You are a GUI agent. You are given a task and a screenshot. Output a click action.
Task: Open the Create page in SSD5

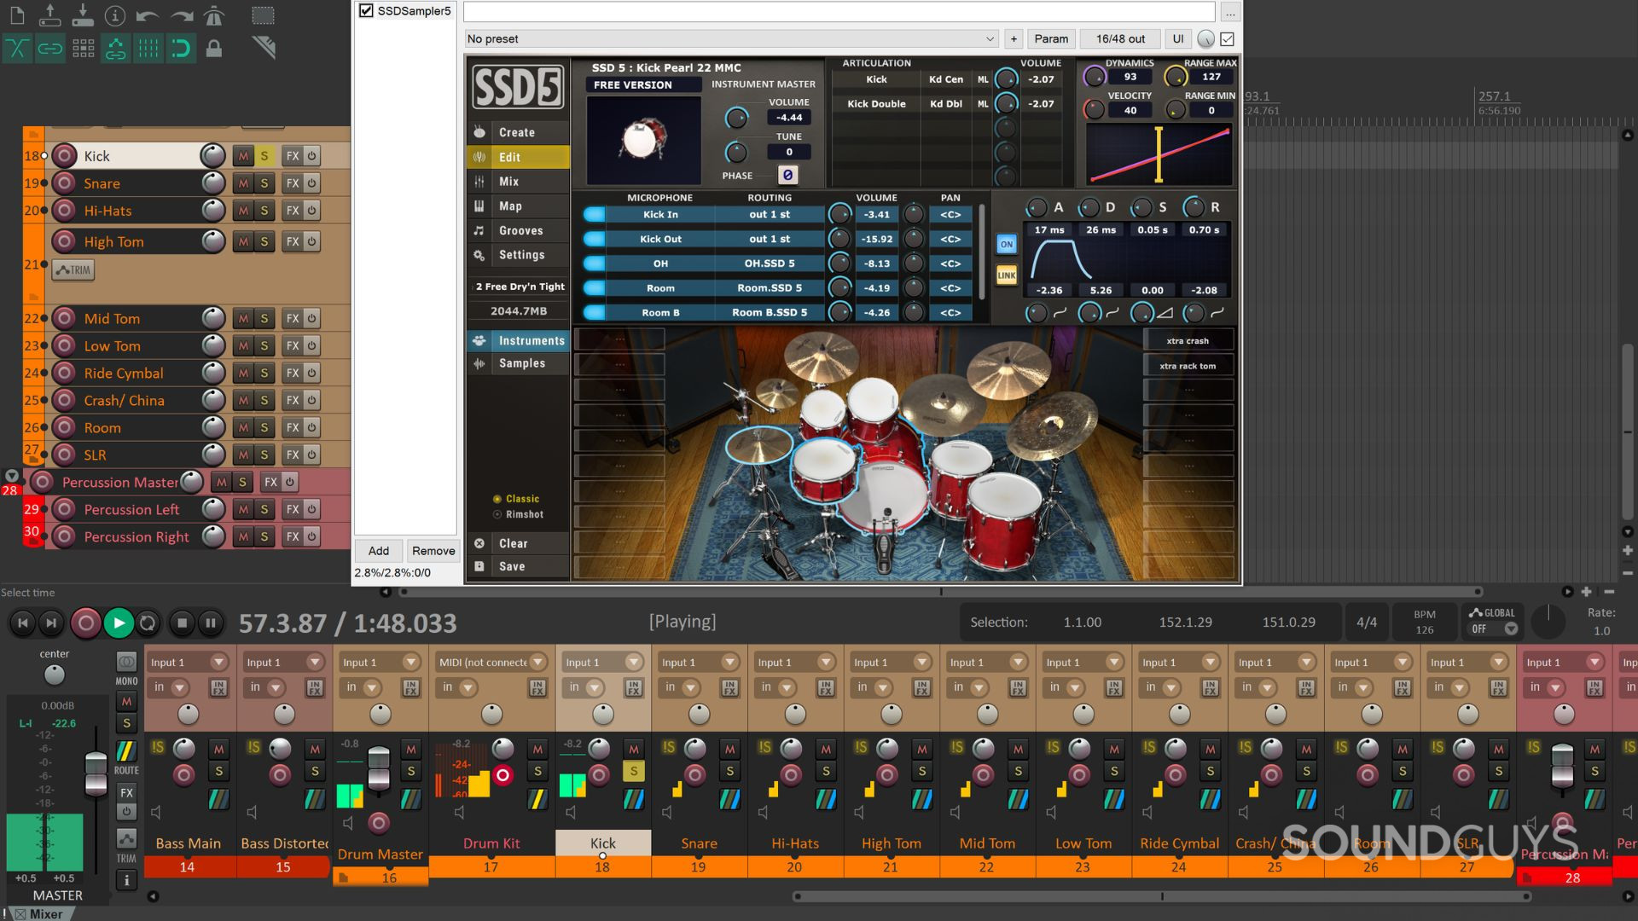[517, 132]
